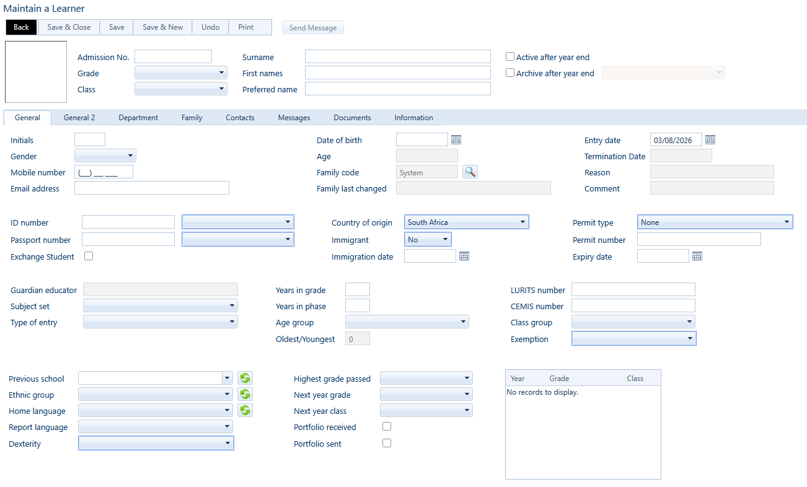Expand the Gender dropdown

pos(105,156)
